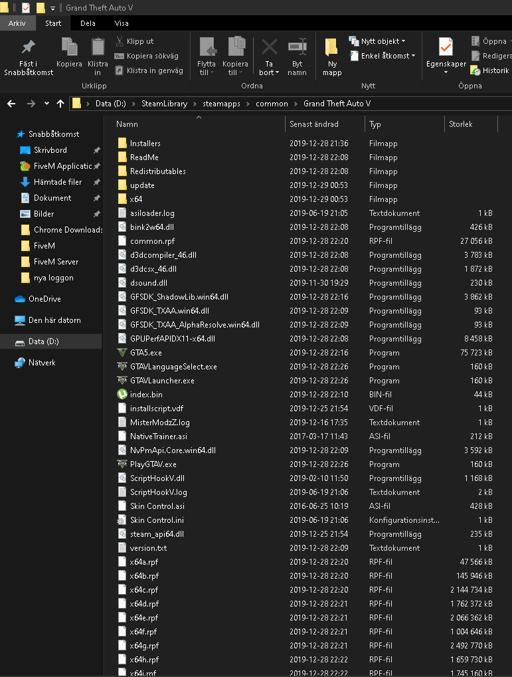Click the Egenskaper dropdown arrow
The image size is (512, 677).
[x=446, y=72]
